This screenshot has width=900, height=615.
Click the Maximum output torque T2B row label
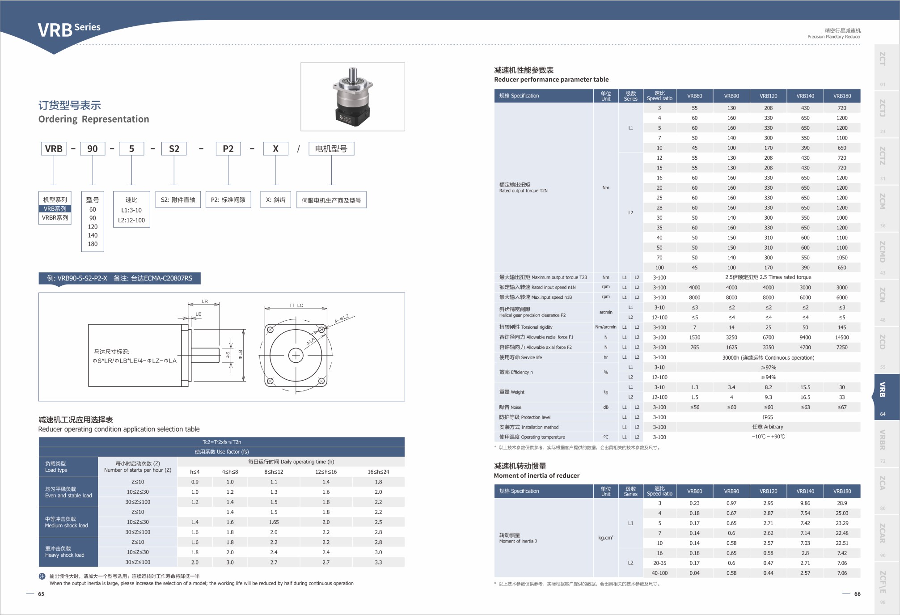[x=543, y=277]
